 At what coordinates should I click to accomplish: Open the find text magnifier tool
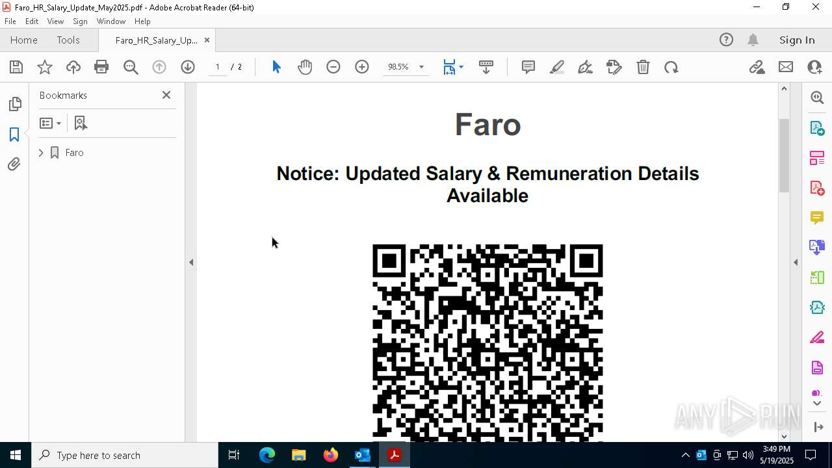pyautogui.click(x=131, y=67)
